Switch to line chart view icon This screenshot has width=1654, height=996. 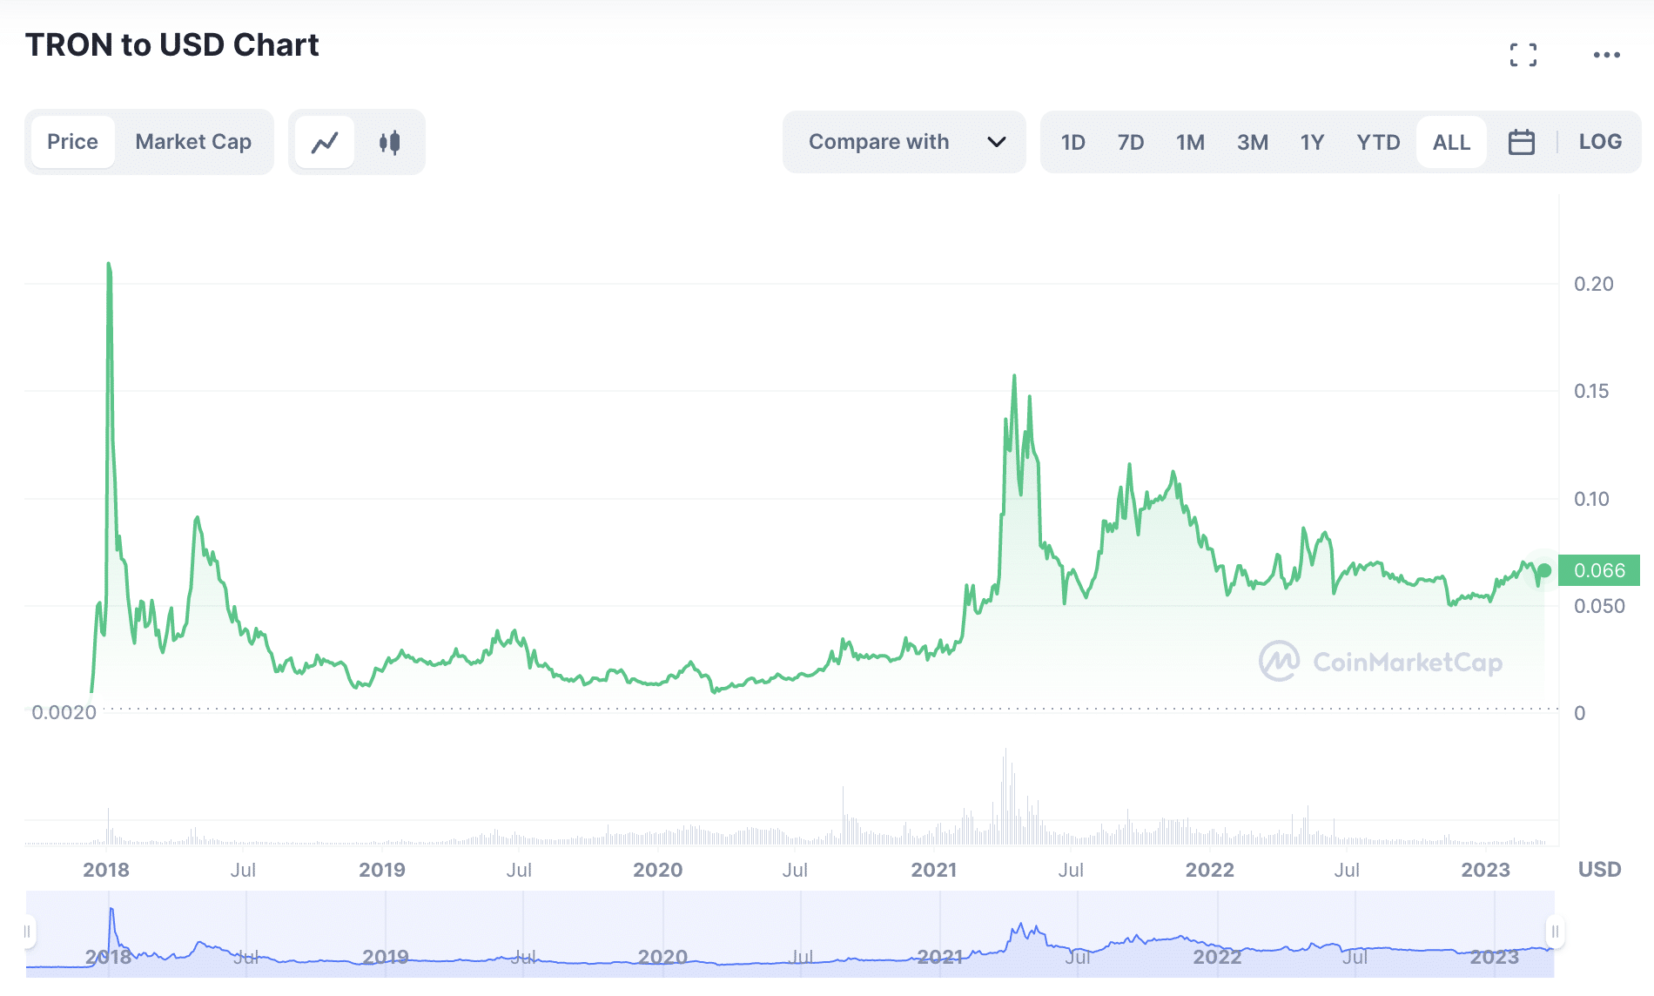pos(325,142)
